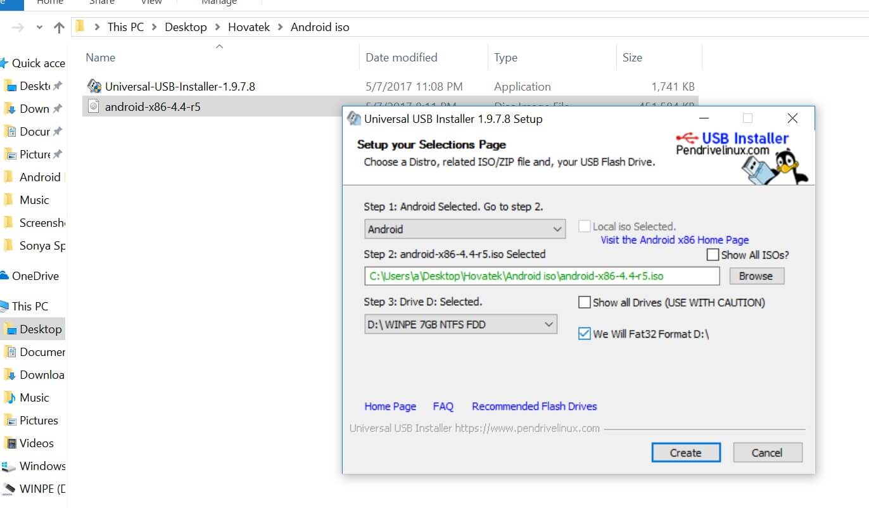Image resolution: width=869 pixels, height=508 pixels.
Task: Open the Recommended Flash Drives link
Action: [534, 406]
